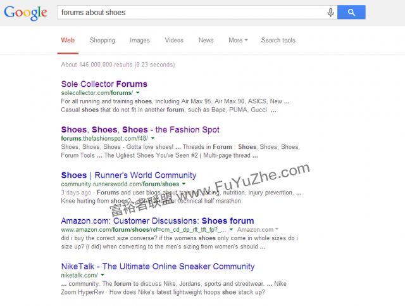Open 'NikeTalk - The Ultimate Online Sneaker Community'
The image size is (405, 306).
tap(158, 267)
